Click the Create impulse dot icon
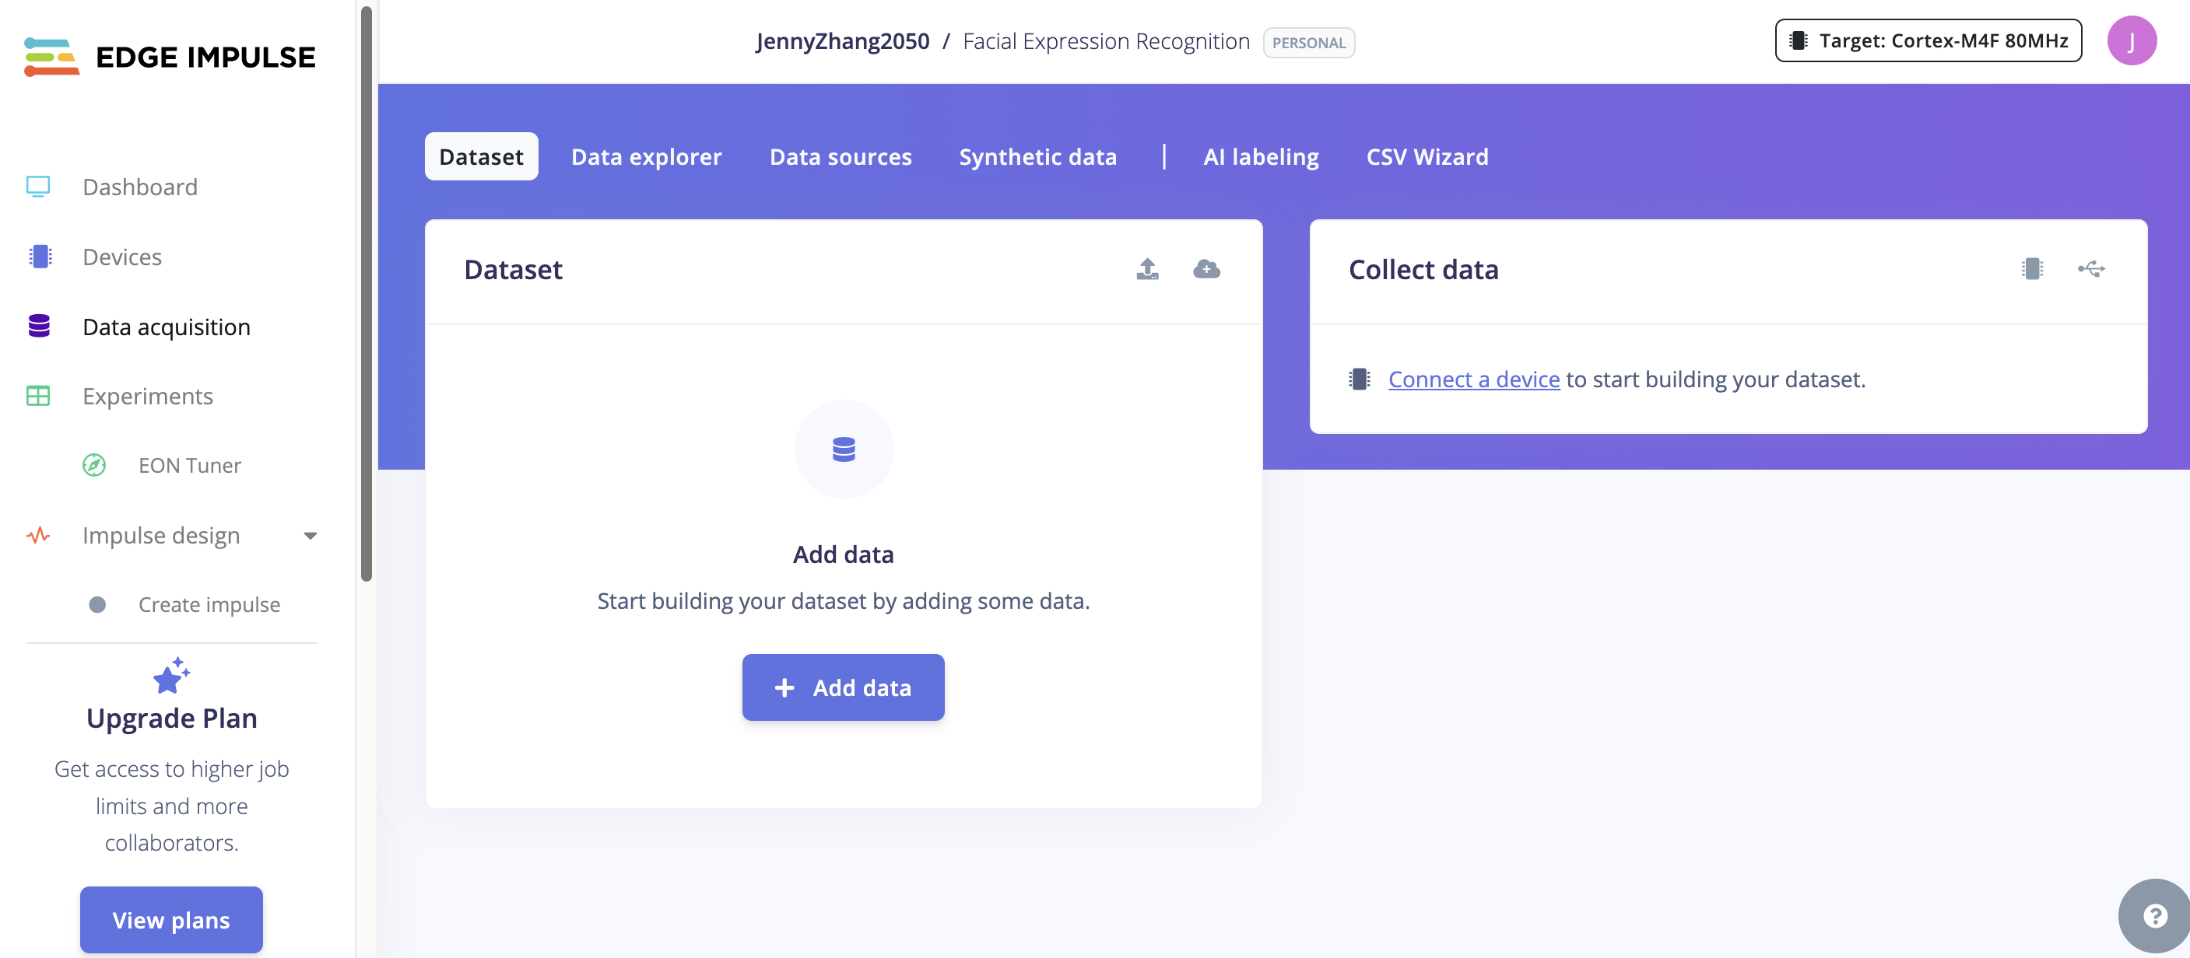The height and width of the screenshot is (958, 2190). point(98,605)
